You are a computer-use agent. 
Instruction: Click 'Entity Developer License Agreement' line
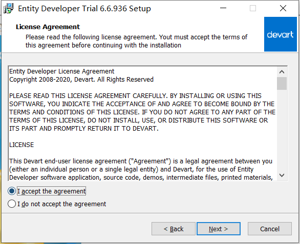[61, 71]
